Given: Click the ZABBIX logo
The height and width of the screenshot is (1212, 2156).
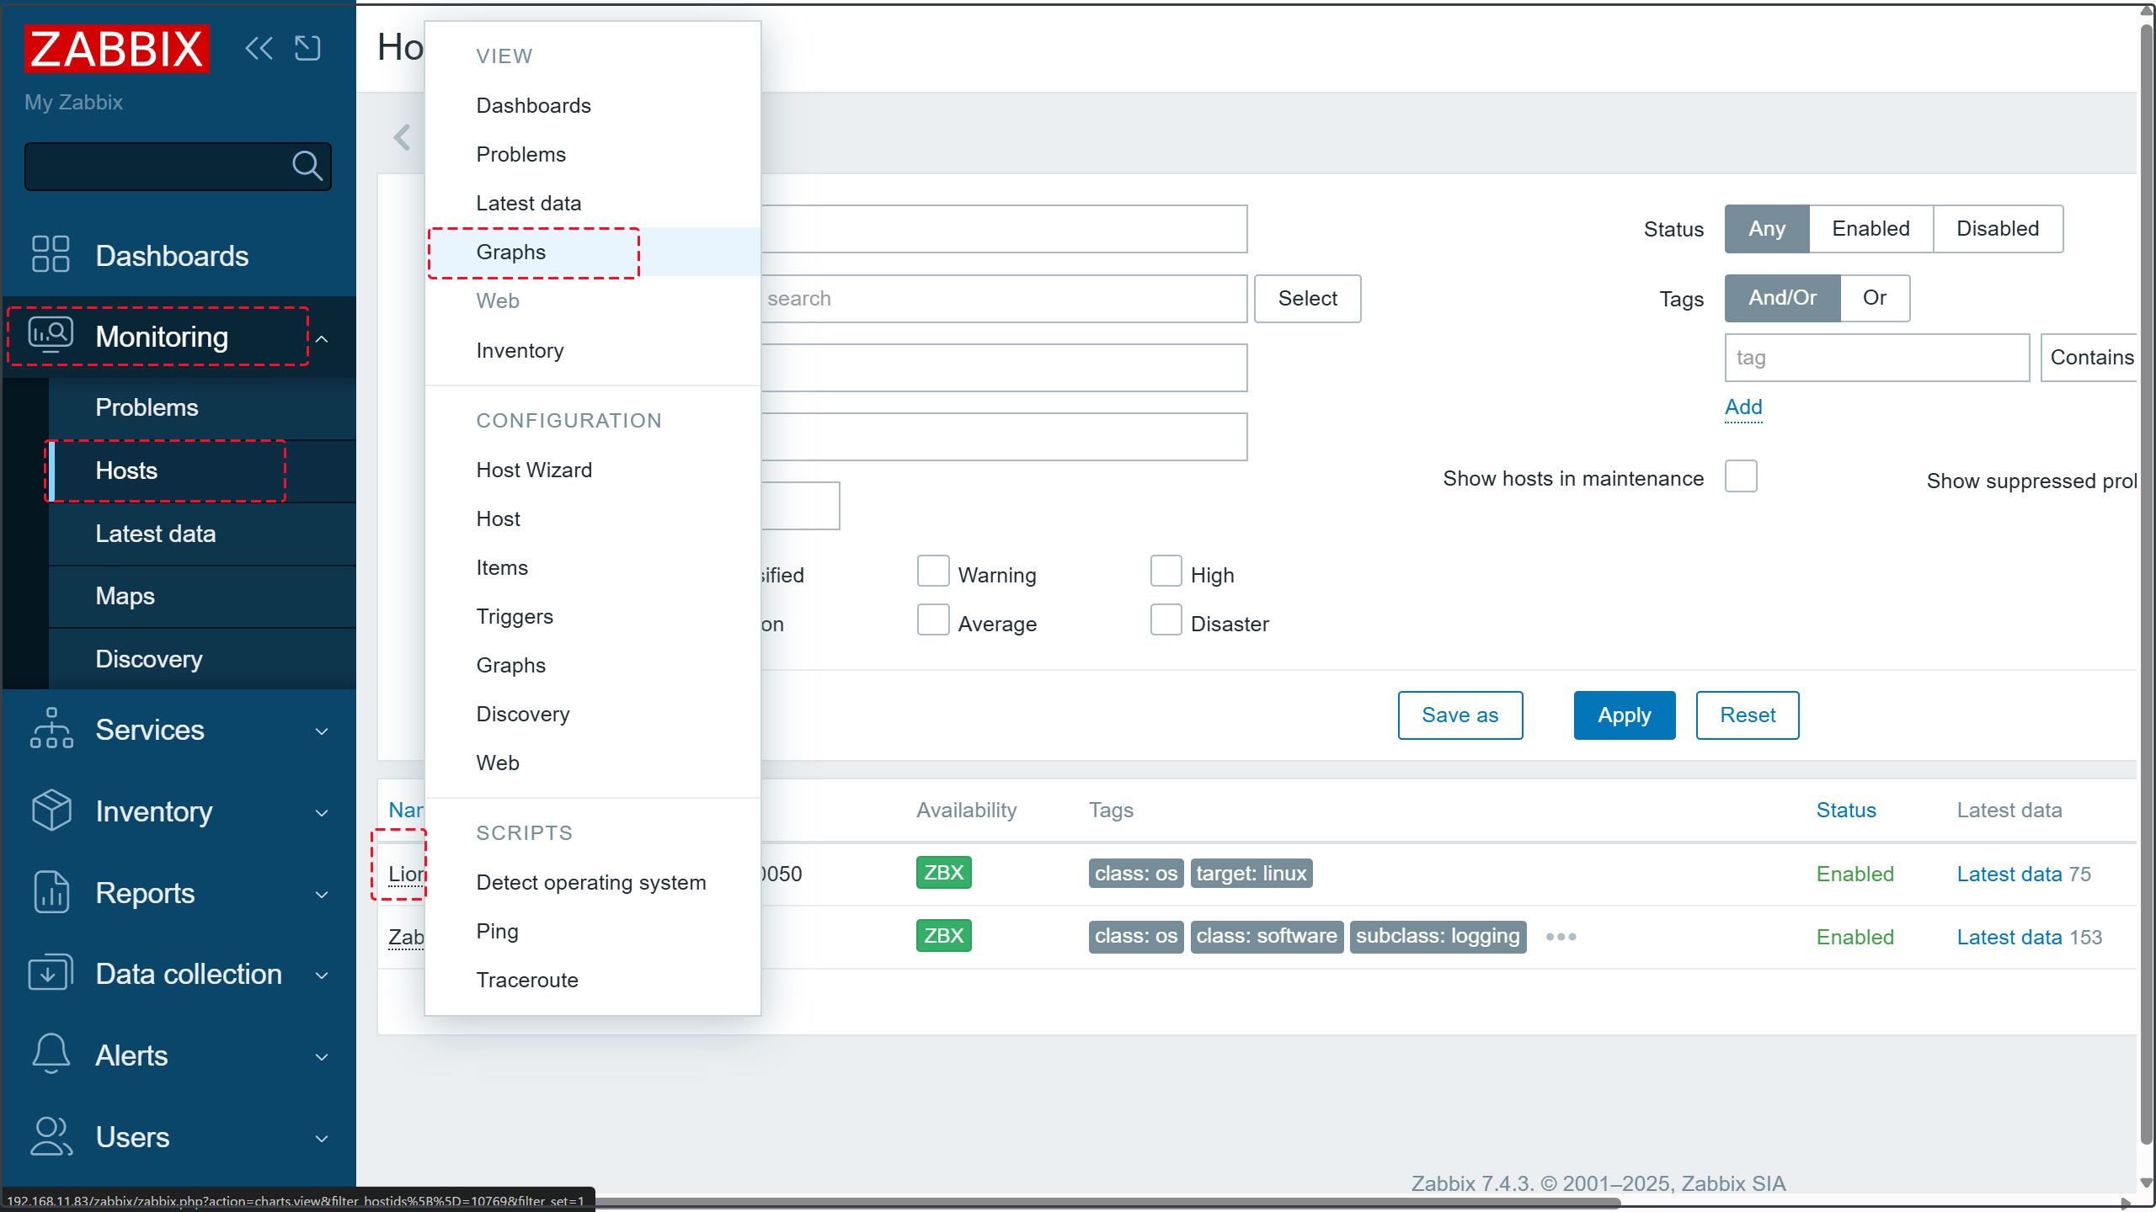Looking at the screenshot, I should pos(117,49).
